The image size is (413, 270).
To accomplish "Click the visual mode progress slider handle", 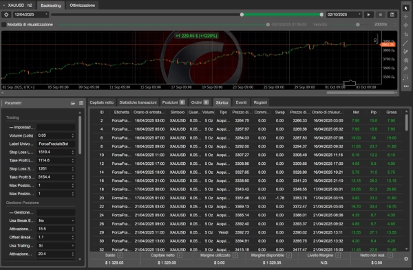I will point(268,25).
